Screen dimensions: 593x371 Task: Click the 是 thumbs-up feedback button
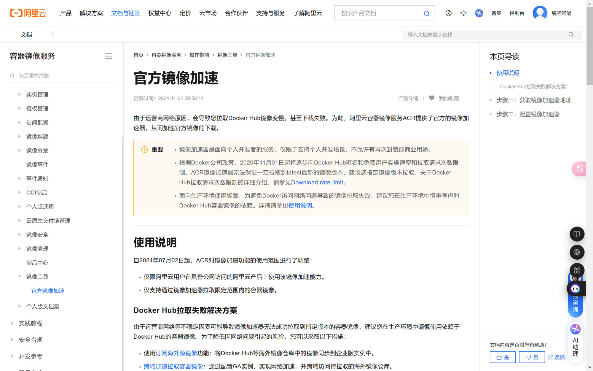point(503,357)
